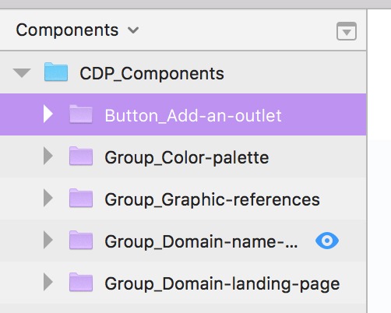Image resolution: width=391 pixels, height=313 pixels.
Task: Expand Group_Domain-landing-page disclosure triangle
Action: click(x=48, y=282)
